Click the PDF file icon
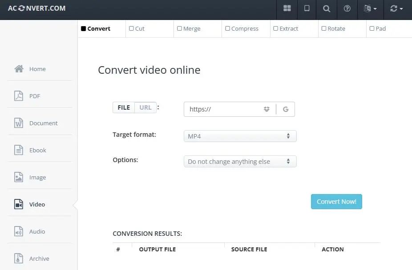This screenshot has height=270, width=412. point(18,96)
